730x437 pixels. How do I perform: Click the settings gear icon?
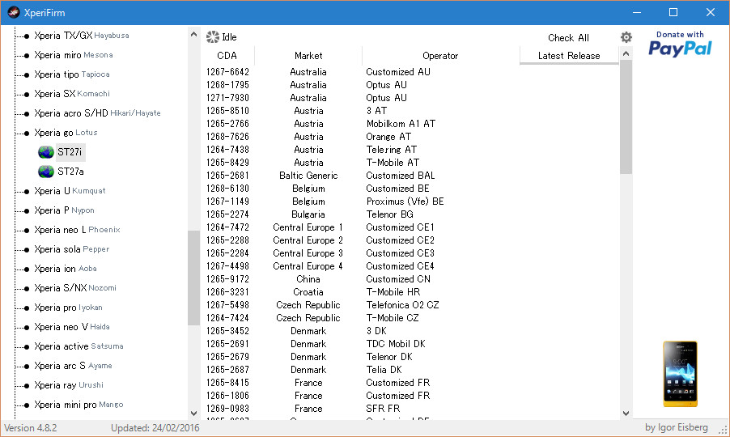coord(626,37)
